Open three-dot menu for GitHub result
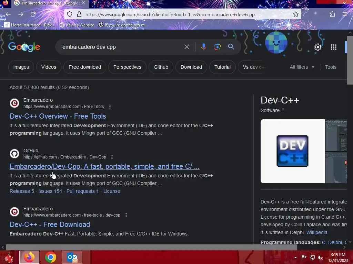 click(112, 157)
